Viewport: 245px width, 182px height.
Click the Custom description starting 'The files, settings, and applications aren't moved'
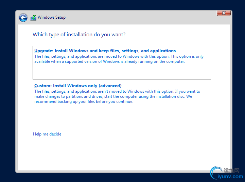[117, 96]
